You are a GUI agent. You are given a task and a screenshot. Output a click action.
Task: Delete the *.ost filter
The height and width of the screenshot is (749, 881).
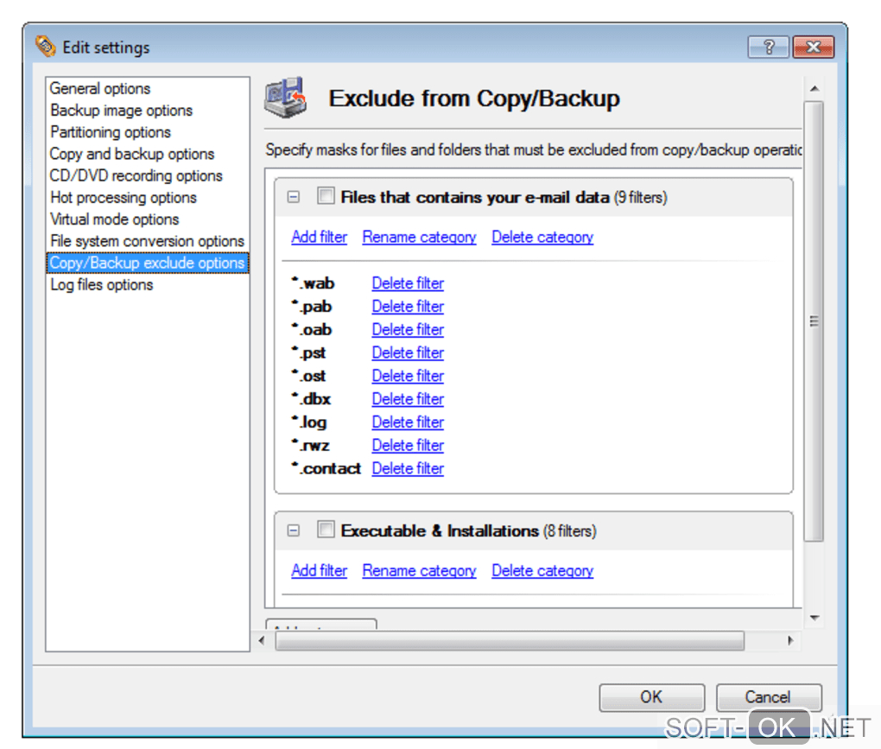point(408,376)
